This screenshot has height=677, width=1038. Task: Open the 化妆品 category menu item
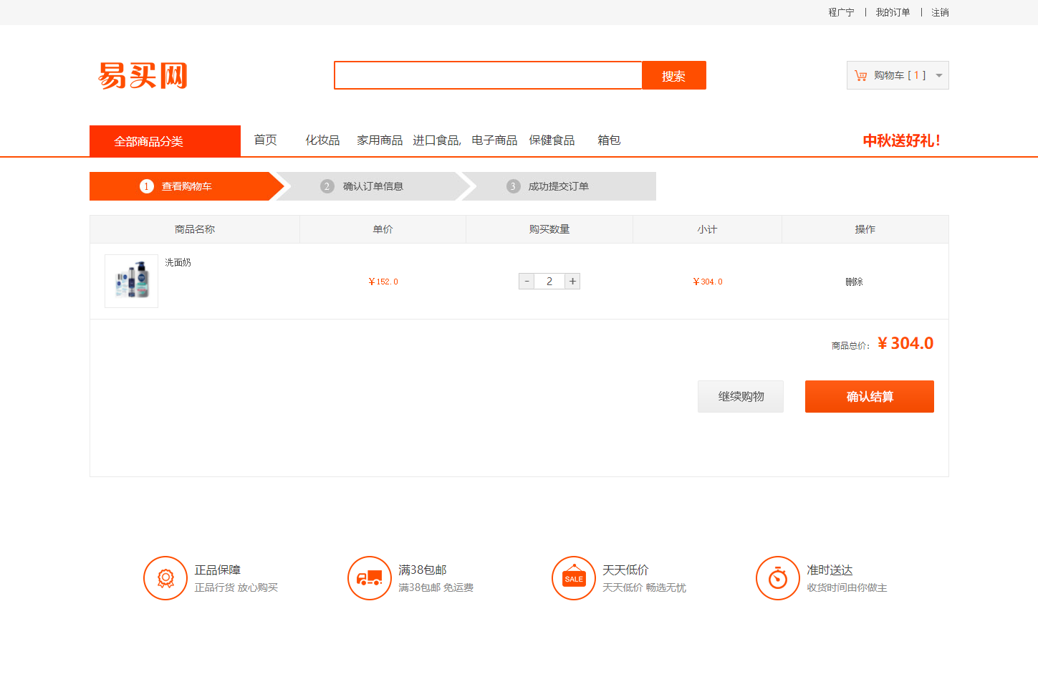tap(322, 140)
